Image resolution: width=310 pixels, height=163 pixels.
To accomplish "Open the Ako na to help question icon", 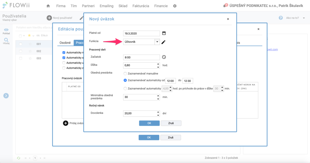I will pyautogui.click(x=281, y=18).
